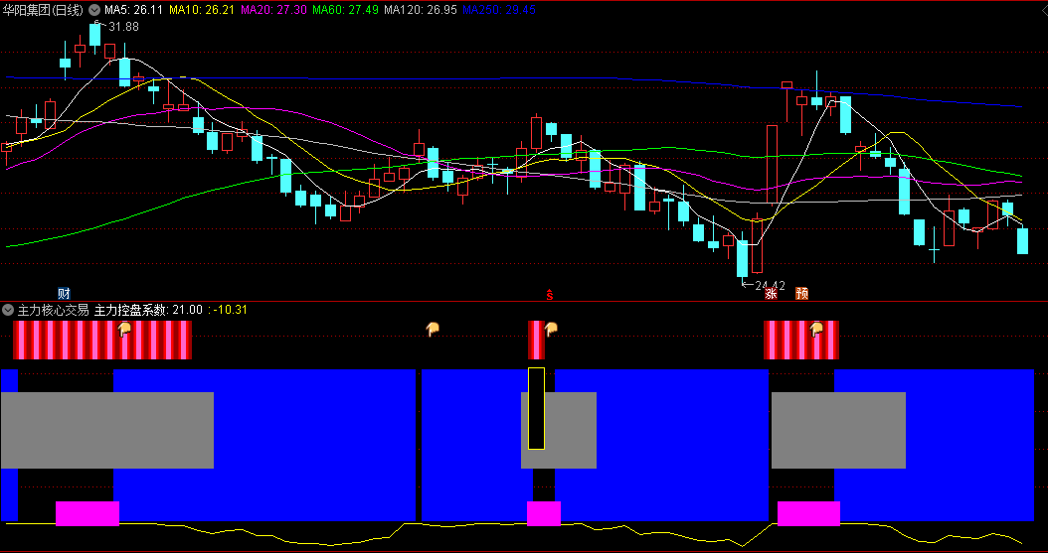
Task: Click the hand icon over the first red striped band
Action: [x=124, y=329]
